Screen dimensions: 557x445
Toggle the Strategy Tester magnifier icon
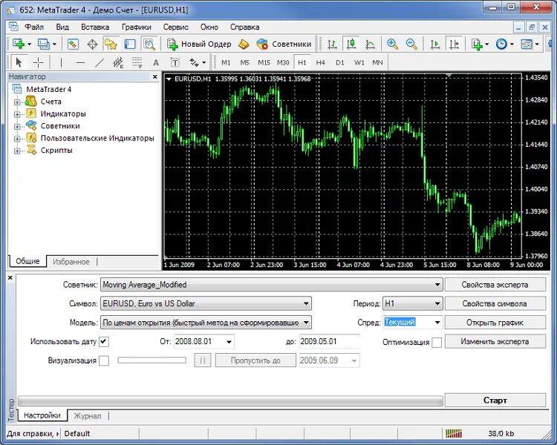click(x=149, y=44)
